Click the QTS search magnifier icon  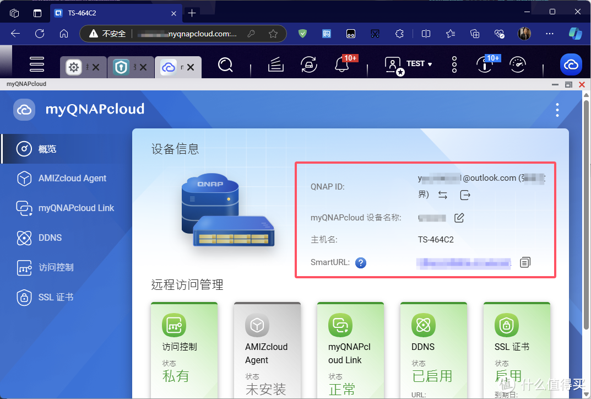click(225, 64)
